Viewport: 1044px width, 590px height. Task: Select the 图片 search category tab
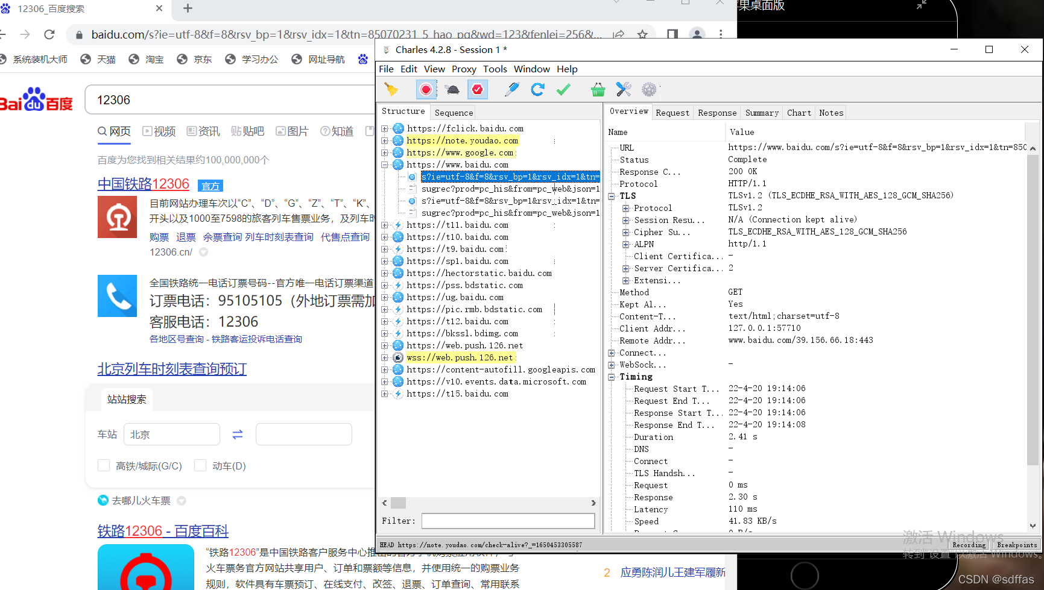click(x=293, y=131)
